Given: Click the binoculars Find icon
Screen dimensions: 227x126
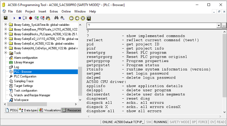Looking at the screenshot, I should [x=56, y=18].
